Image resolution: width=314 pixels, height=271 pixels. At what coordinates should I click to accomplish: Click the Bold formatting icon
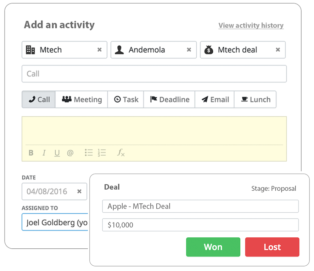coord(31,153)
